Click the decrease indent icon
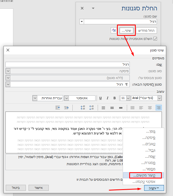173x196 pixels. click(x=66, y=108)
